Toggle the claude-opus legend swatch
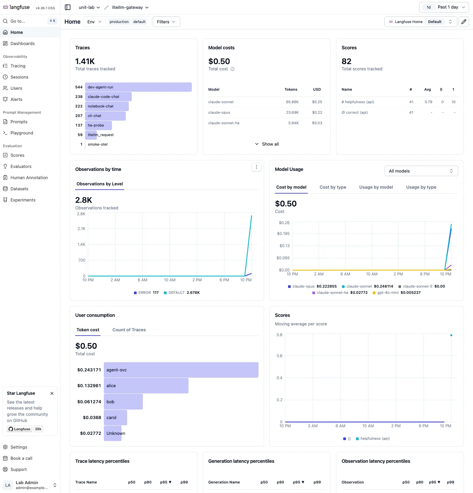Screen dimensions: 473x493 289,286
